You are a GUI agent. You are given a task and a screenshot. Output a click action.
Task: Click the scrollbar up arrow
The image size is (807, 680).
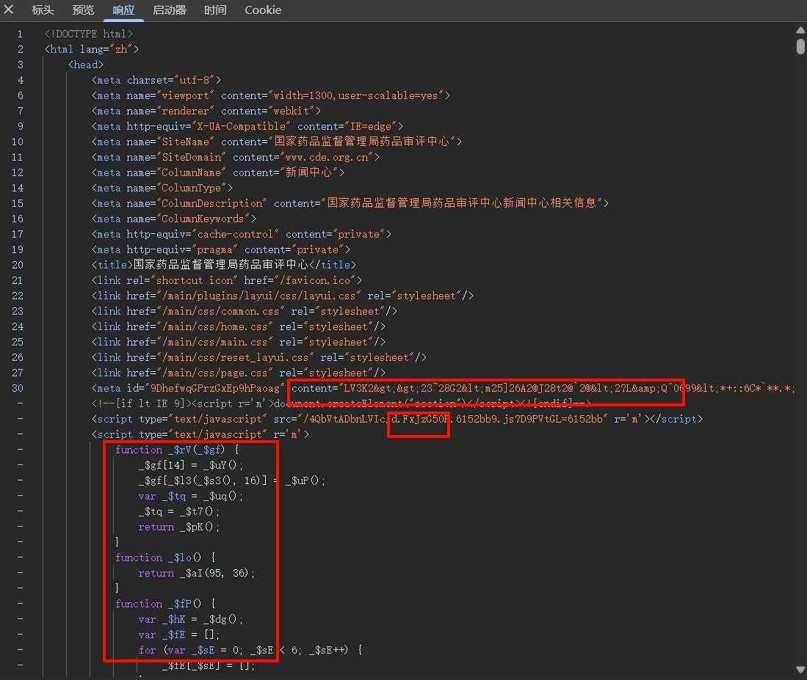pyautogui.click(x=800, y=30)
